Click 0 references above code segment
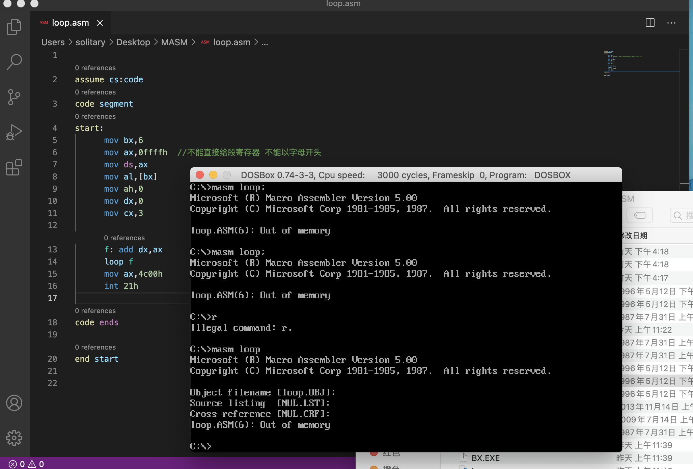693x469 pixels. click(95, 92)
